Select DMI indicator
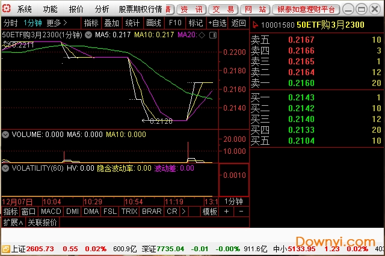This screenshot has height=256, width=385. (72, 212)
